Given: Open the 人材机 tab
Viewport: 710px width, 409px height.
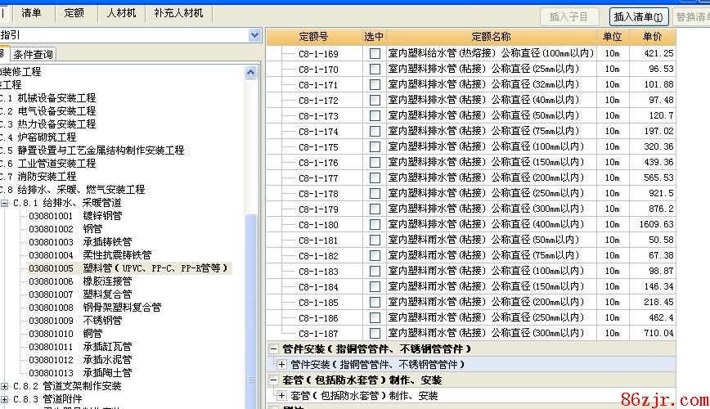Looking at the screenshot, I should click(x=121, y=13).
